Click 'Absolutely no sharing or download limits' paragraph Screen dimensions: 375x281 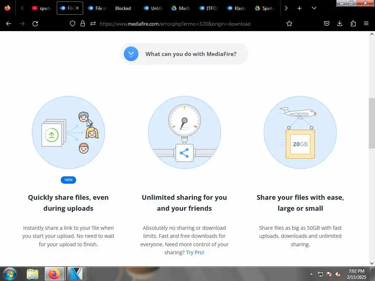click(x=185, y=240)
